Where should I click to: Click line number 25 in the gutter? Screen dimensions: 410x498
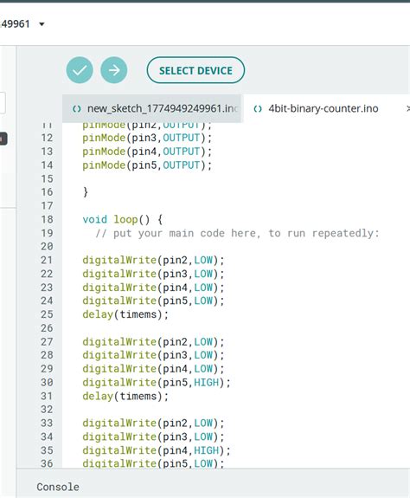pos(47,314)
